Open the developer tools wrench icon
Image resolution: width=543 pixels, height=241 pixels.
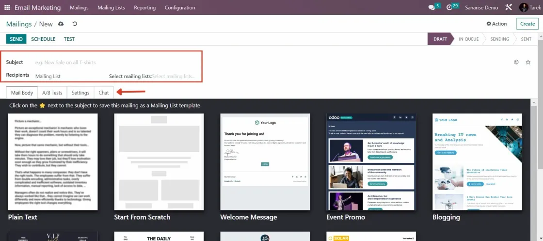509,7
